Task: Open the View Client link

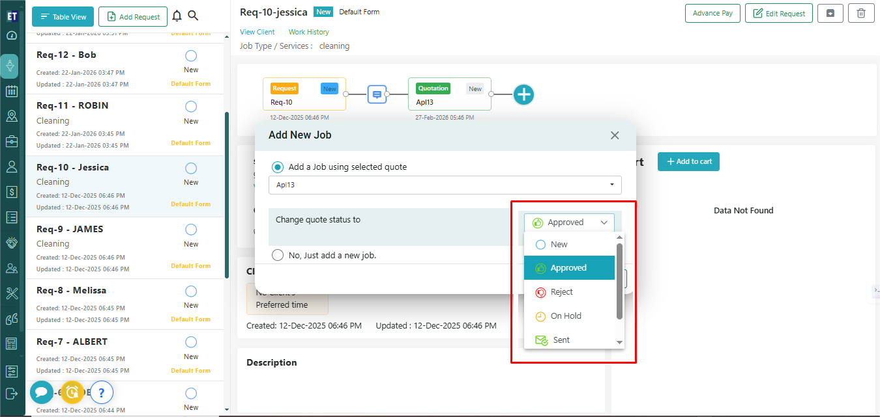Action: [x=257, y=32]
